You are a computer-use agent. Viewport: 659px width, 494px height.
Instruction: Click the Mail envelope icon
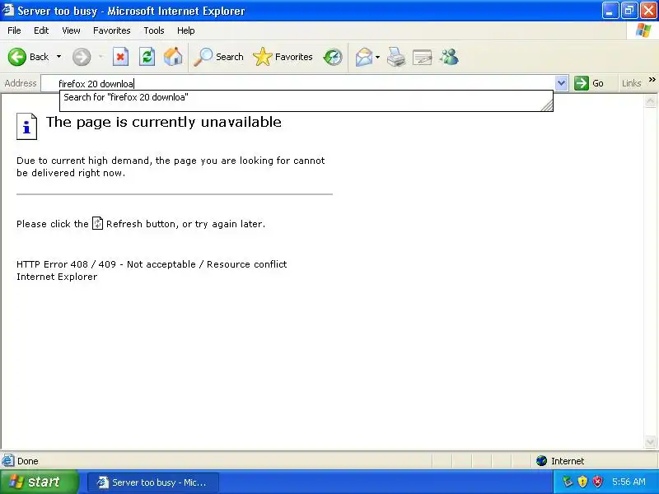[x=364, y=57]
